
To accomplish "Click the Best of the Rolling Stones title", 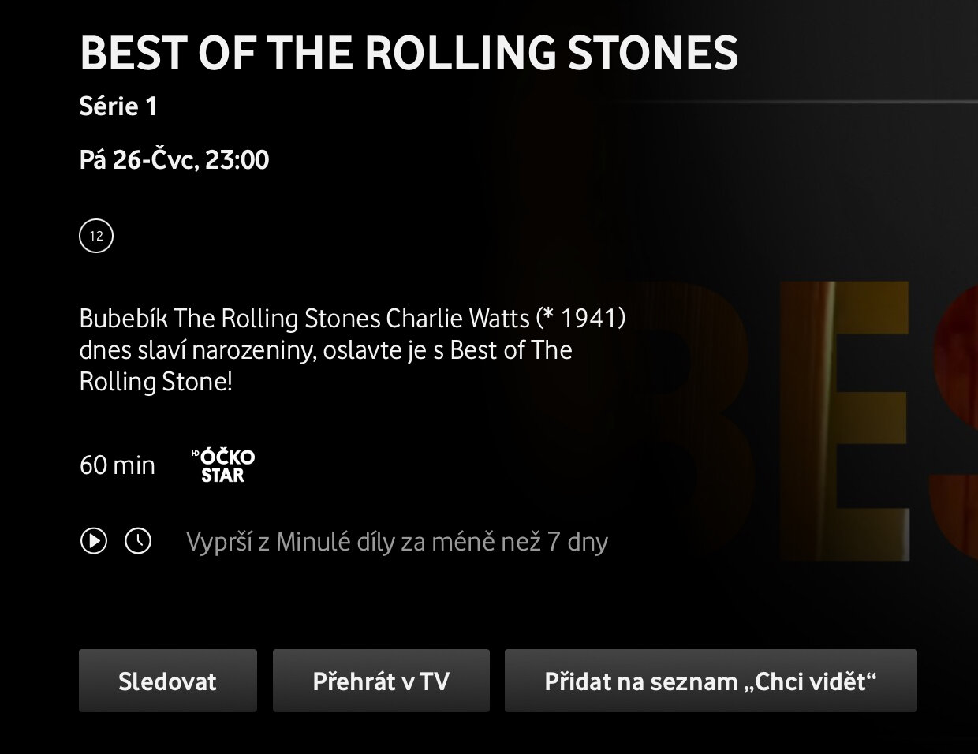I will pos(409,53).
